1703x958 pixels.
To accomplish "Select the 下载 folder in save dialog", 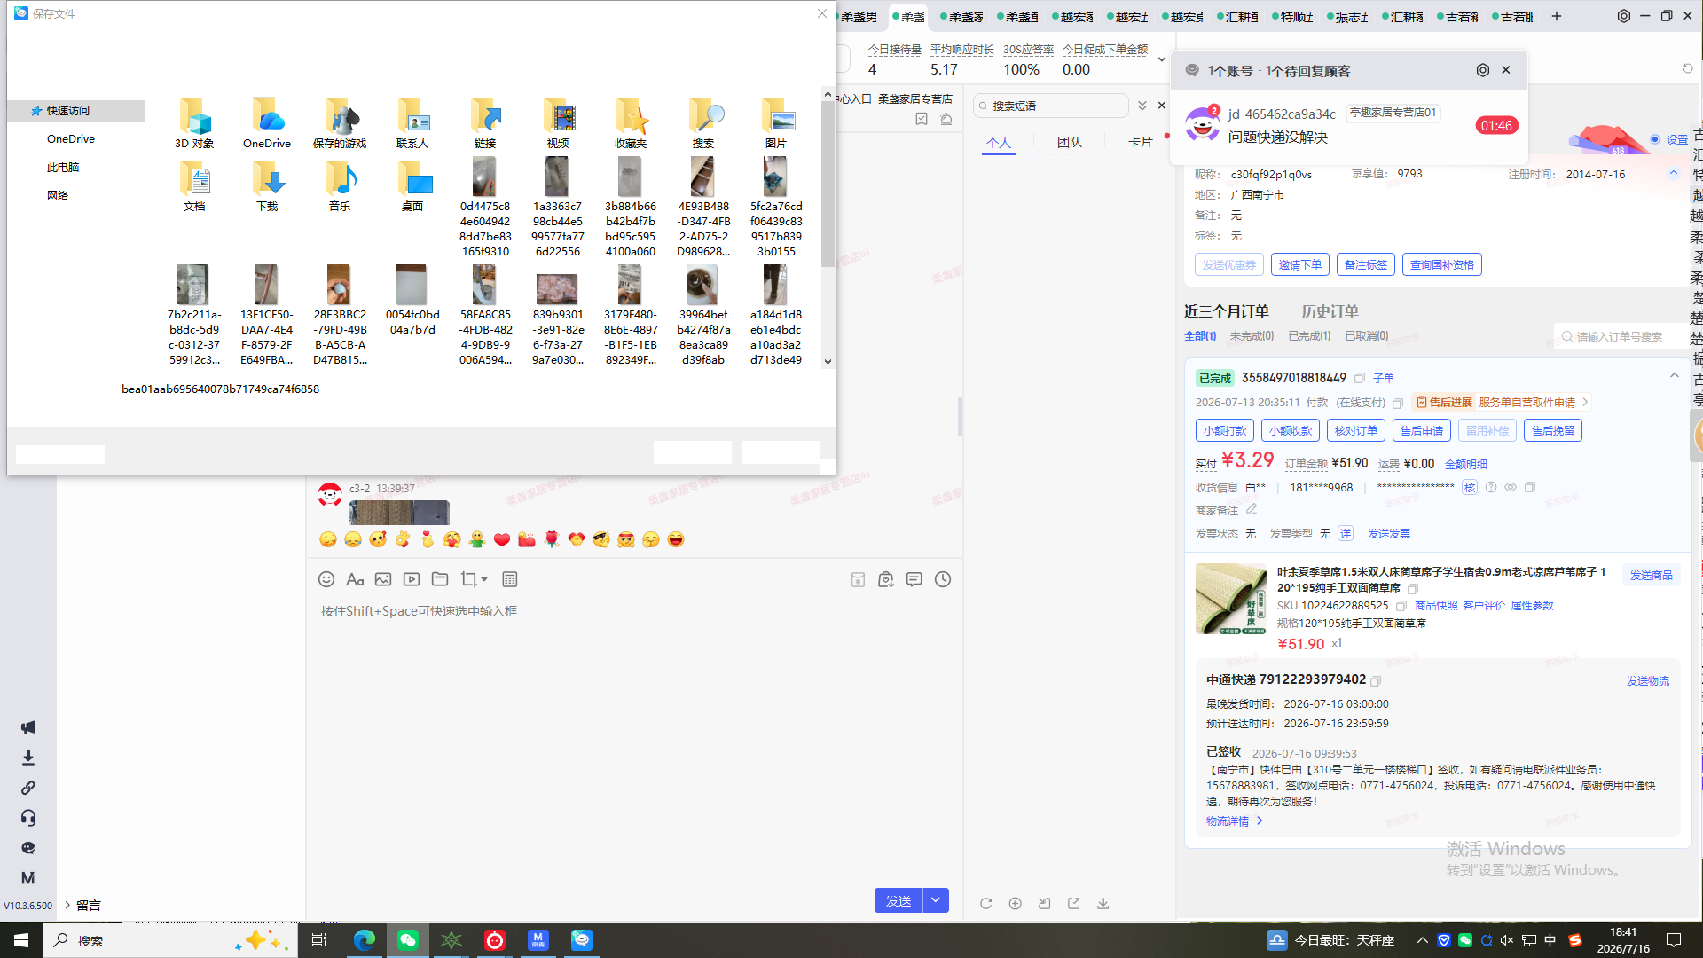I will [x=267, y=186].
